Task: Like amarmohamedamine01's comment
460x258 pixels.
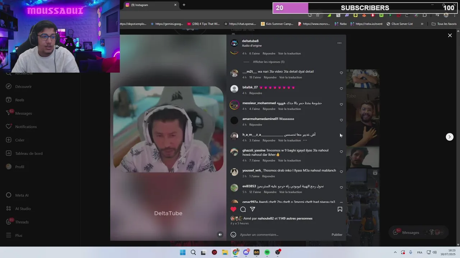Action: [341, 120]
